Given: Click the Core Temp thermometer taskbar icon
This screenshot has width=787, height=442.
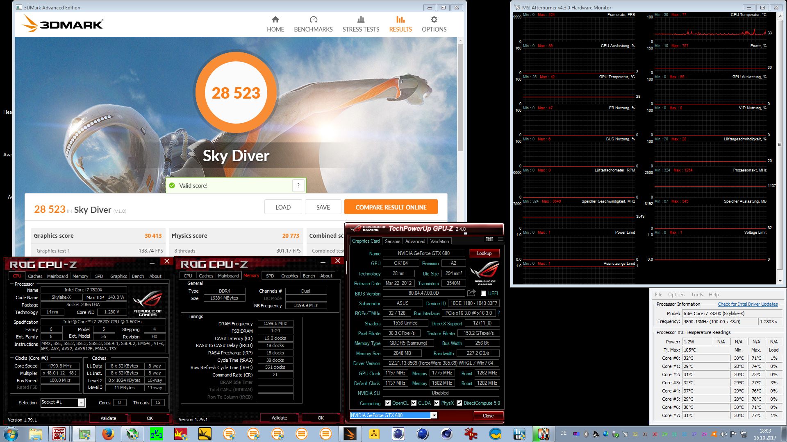Looking at the screenshot, I should (x=544, y=434).
